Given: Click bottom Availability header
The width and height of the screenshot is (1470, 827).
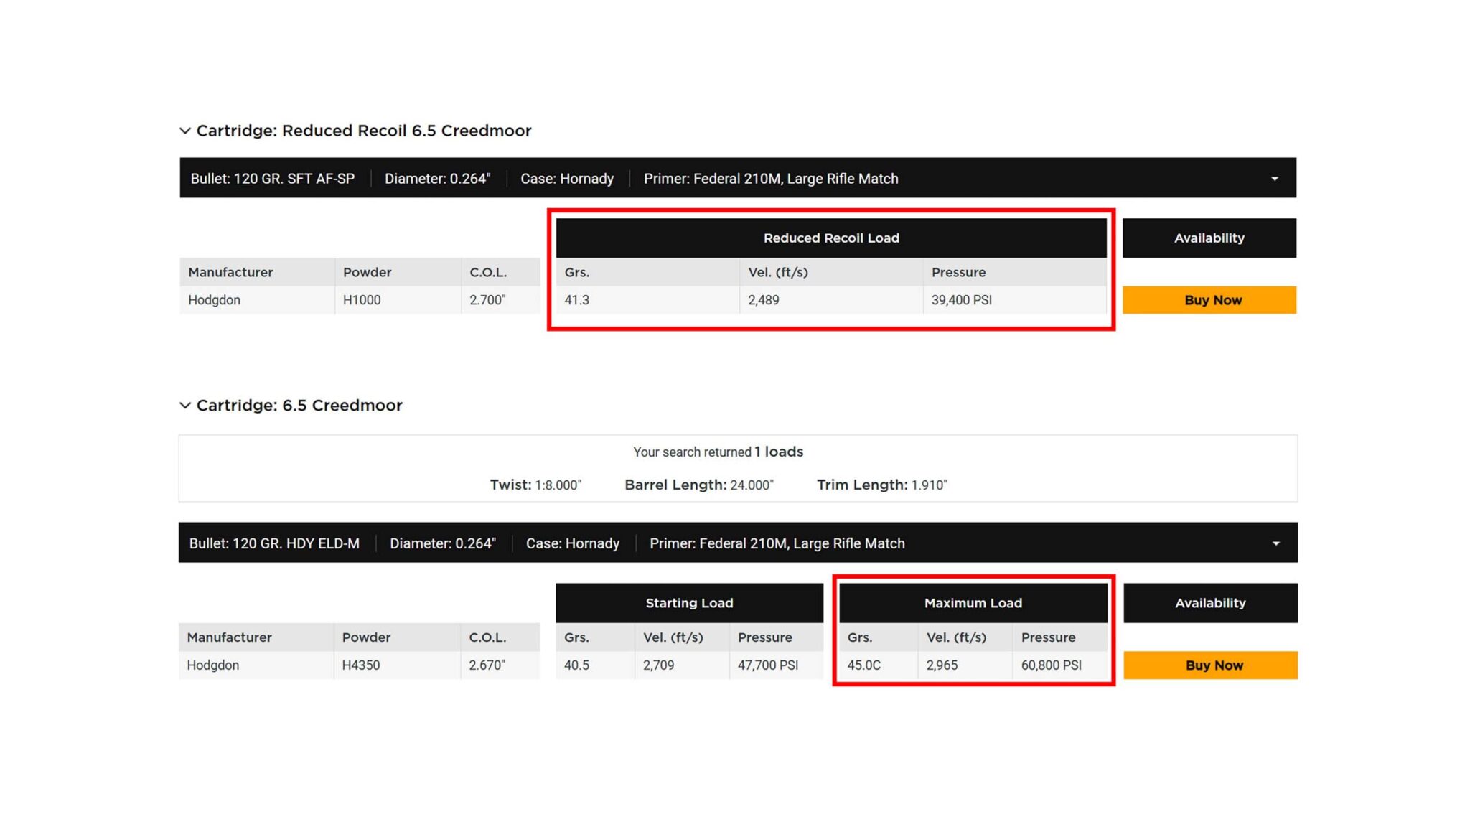Looking at the screenshot, I should coord(1210,603).
